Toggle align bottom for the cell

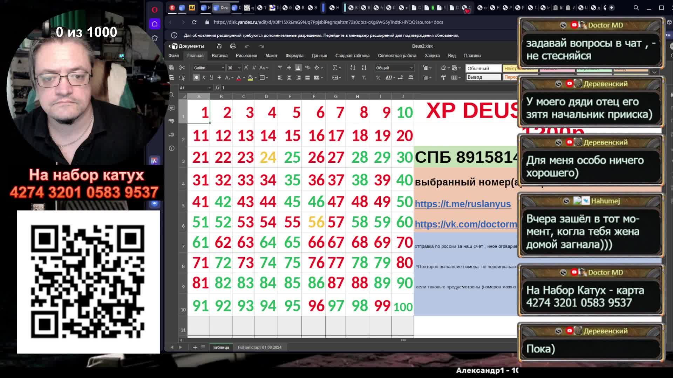click(298, 68)
